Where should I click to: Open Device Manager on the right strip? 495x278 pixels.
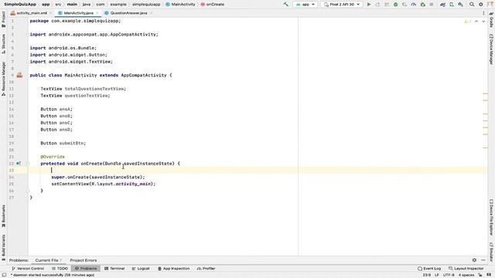point(491,49)
